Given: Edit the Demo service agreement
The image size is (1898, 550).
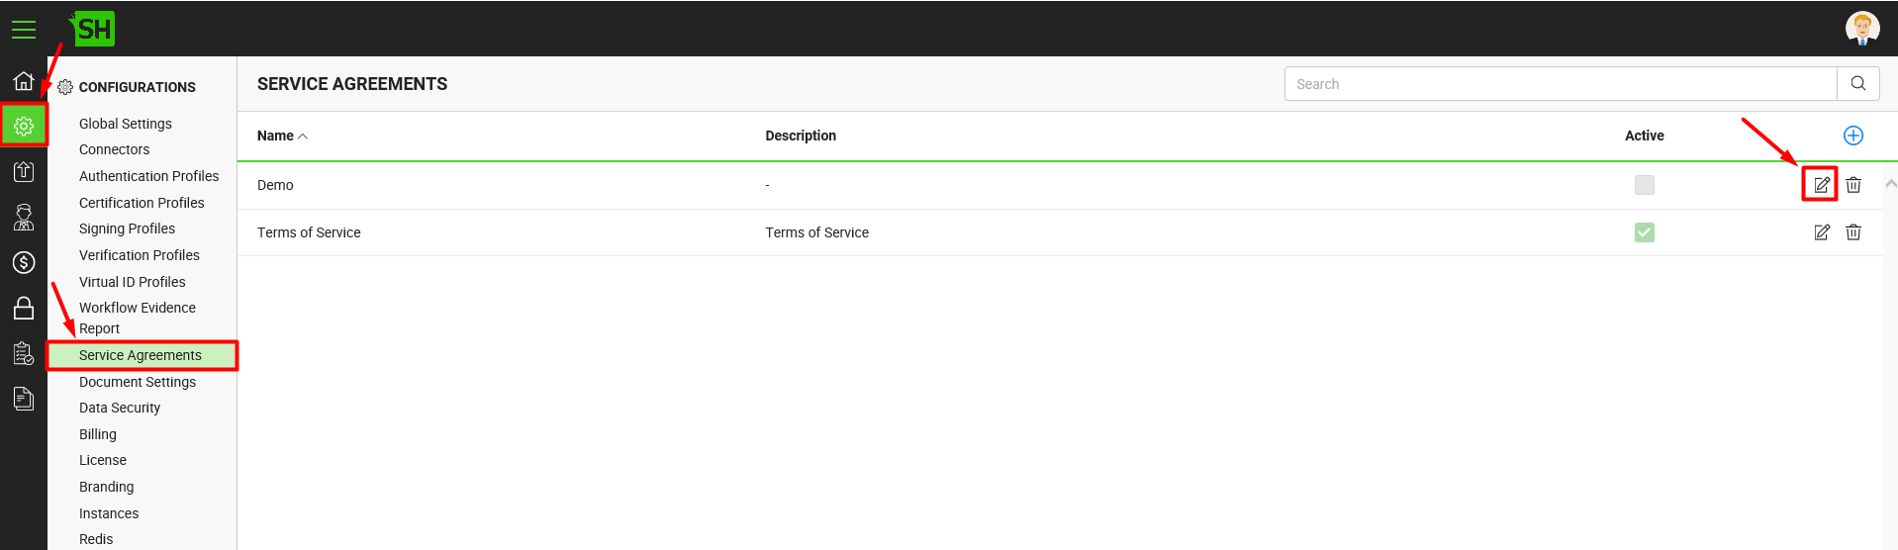Looking at the screenshot, I should pyautogui.click(x=1821, y=185).
